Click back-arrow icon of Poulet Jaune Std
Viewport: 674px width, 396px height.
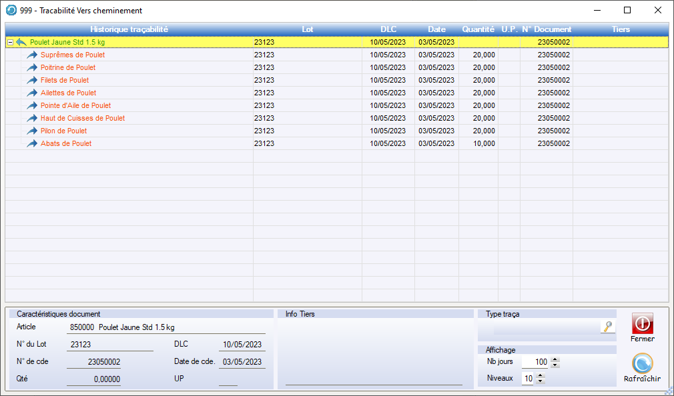pos(21,42)
